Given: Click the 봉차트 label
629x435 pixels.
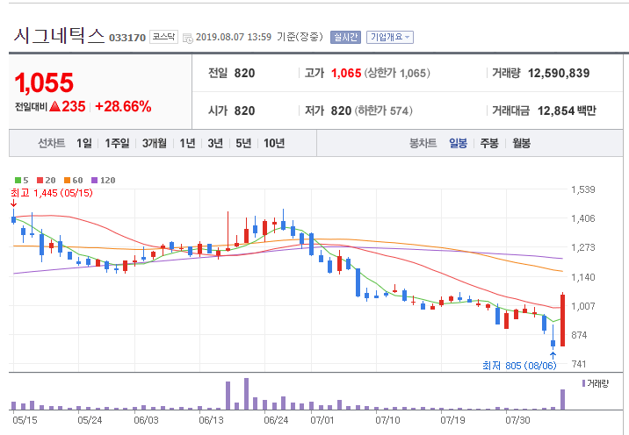Looking at the screenshot, I should tap(423, 143).
